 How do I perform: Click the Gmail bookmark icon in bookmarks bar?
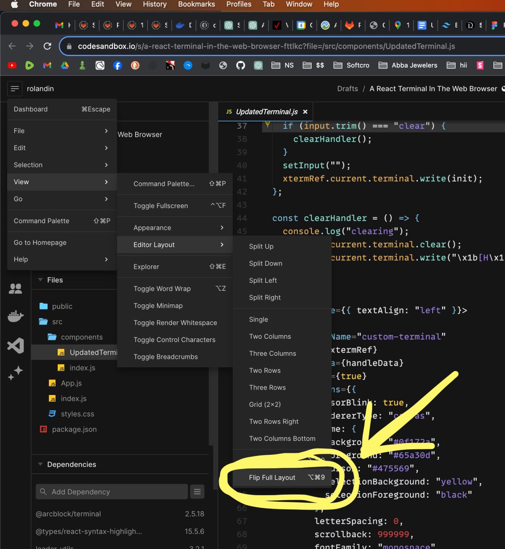click(x=47, y=65)
